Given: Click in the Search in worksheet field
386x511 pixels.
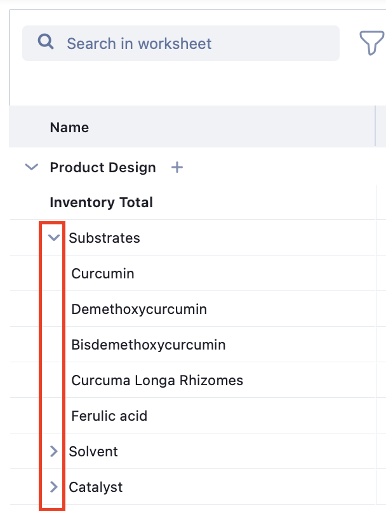Looking at the screenshot, I should point(190,43).
